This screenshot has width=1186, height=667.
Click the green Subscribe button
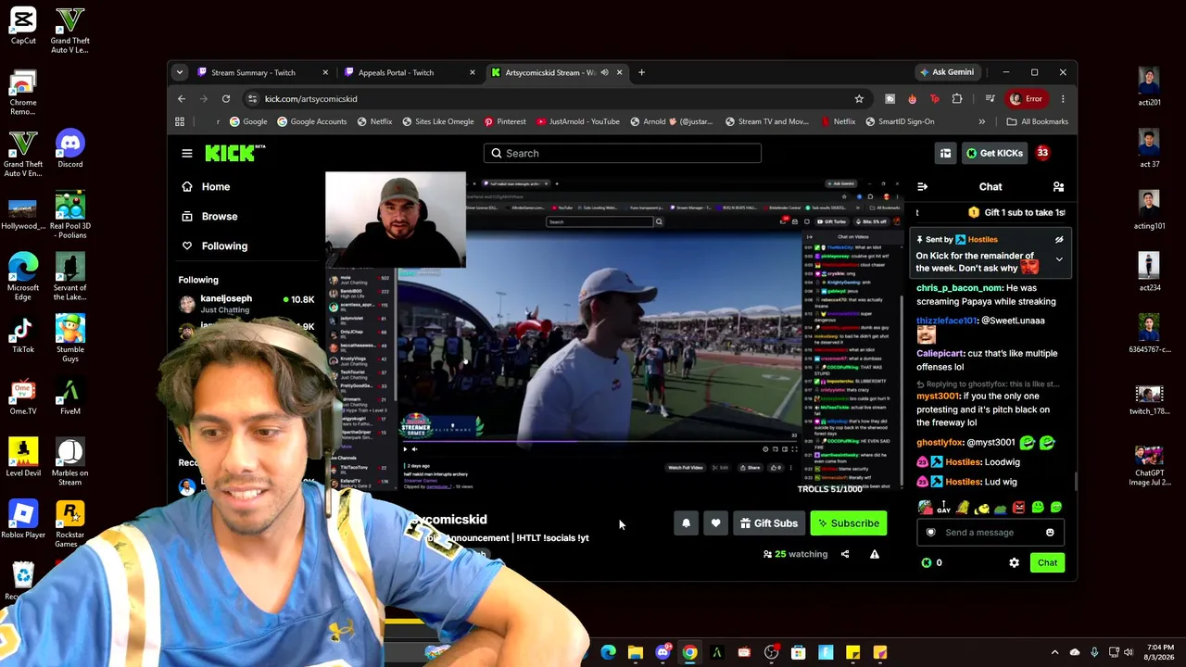click(848, 523)
